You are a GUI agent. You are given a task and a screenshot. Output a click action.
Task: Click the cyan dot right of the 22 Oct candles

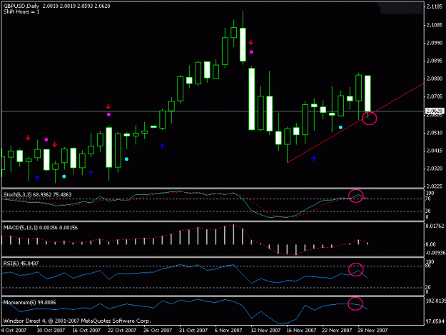tap(126, 159)
